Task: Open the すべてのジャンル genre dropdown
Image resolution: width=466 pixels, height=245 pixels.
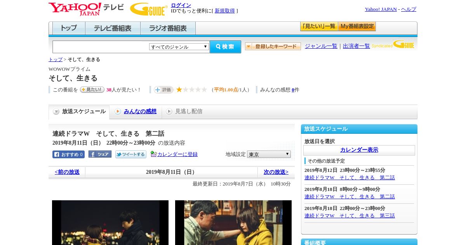Action: pos(179,47)
